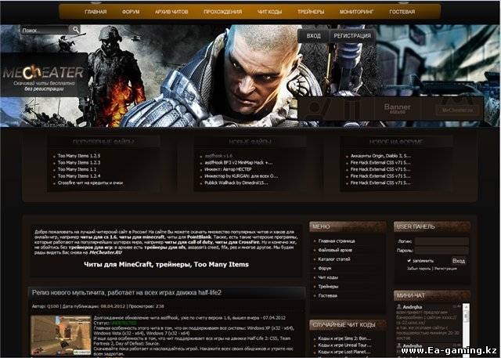
Task: Select Трейнеры in the side menu
Action: pyautogui.click(x=328, y=287)
